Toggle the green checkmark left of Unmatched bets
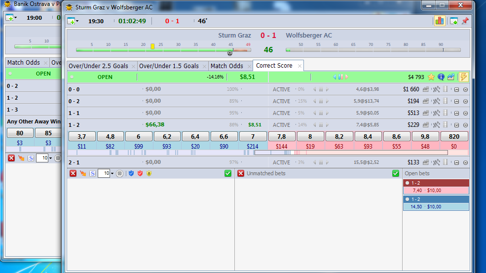Viewport: 486px width, 273px height. 228,173
